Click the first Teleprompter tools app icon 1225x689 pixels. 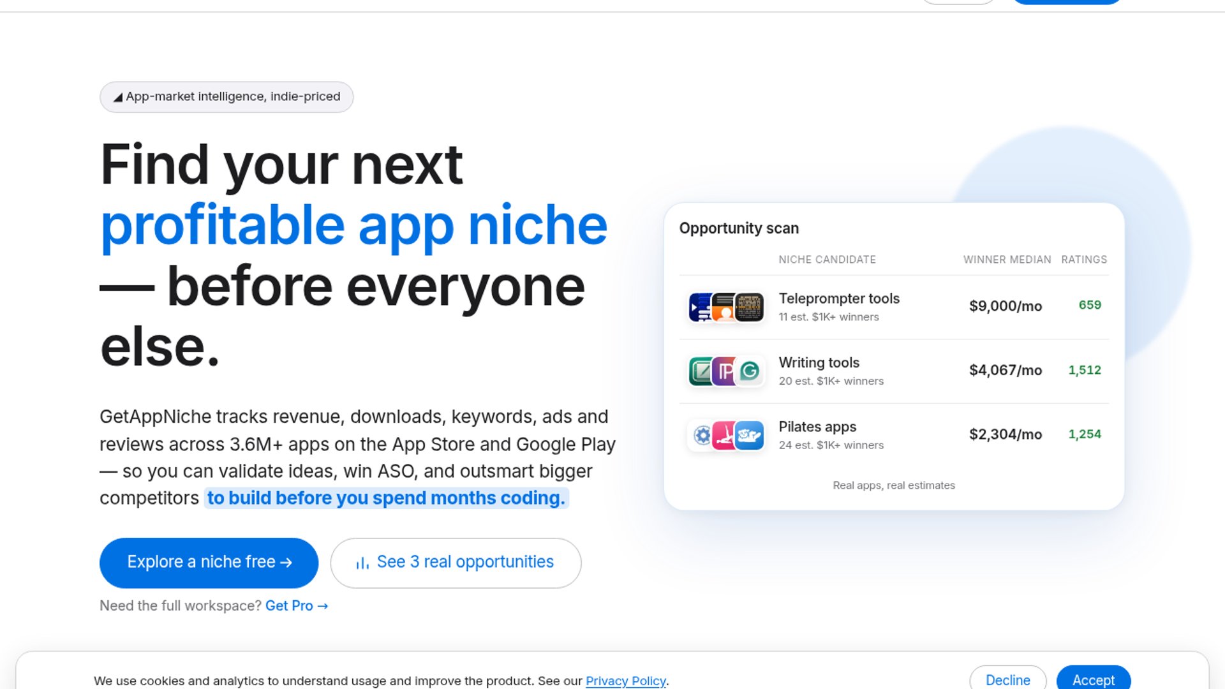[701, 307]
